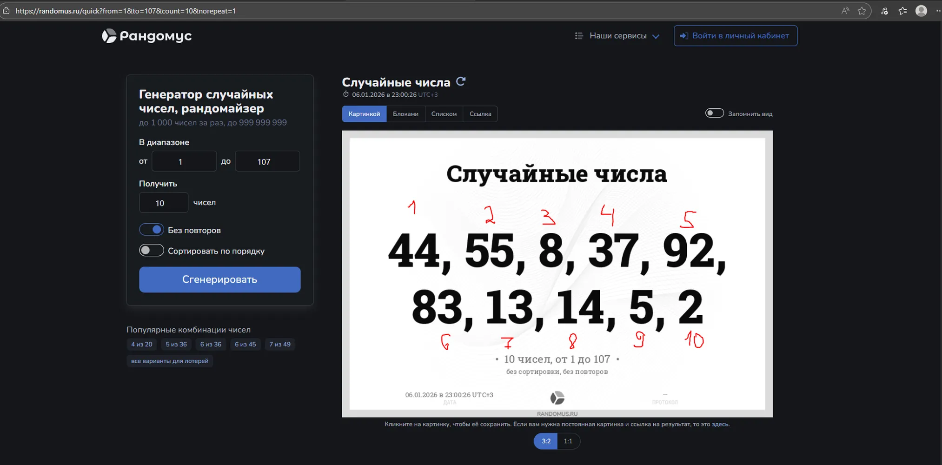This screenshot has width=942, height=465.
Task: Click the site lock icon in address bar
Action: [6, 11]
